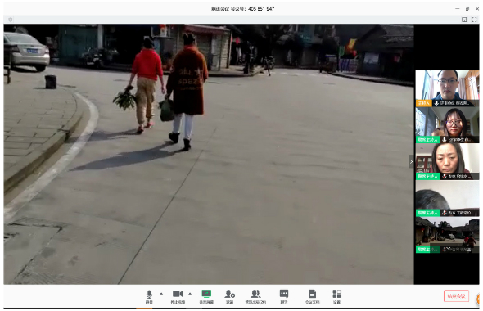This screenshot has width=483, height=311.
Task: Select the host's video thumbnail with glasses man
Action: (x=447, y=88)
